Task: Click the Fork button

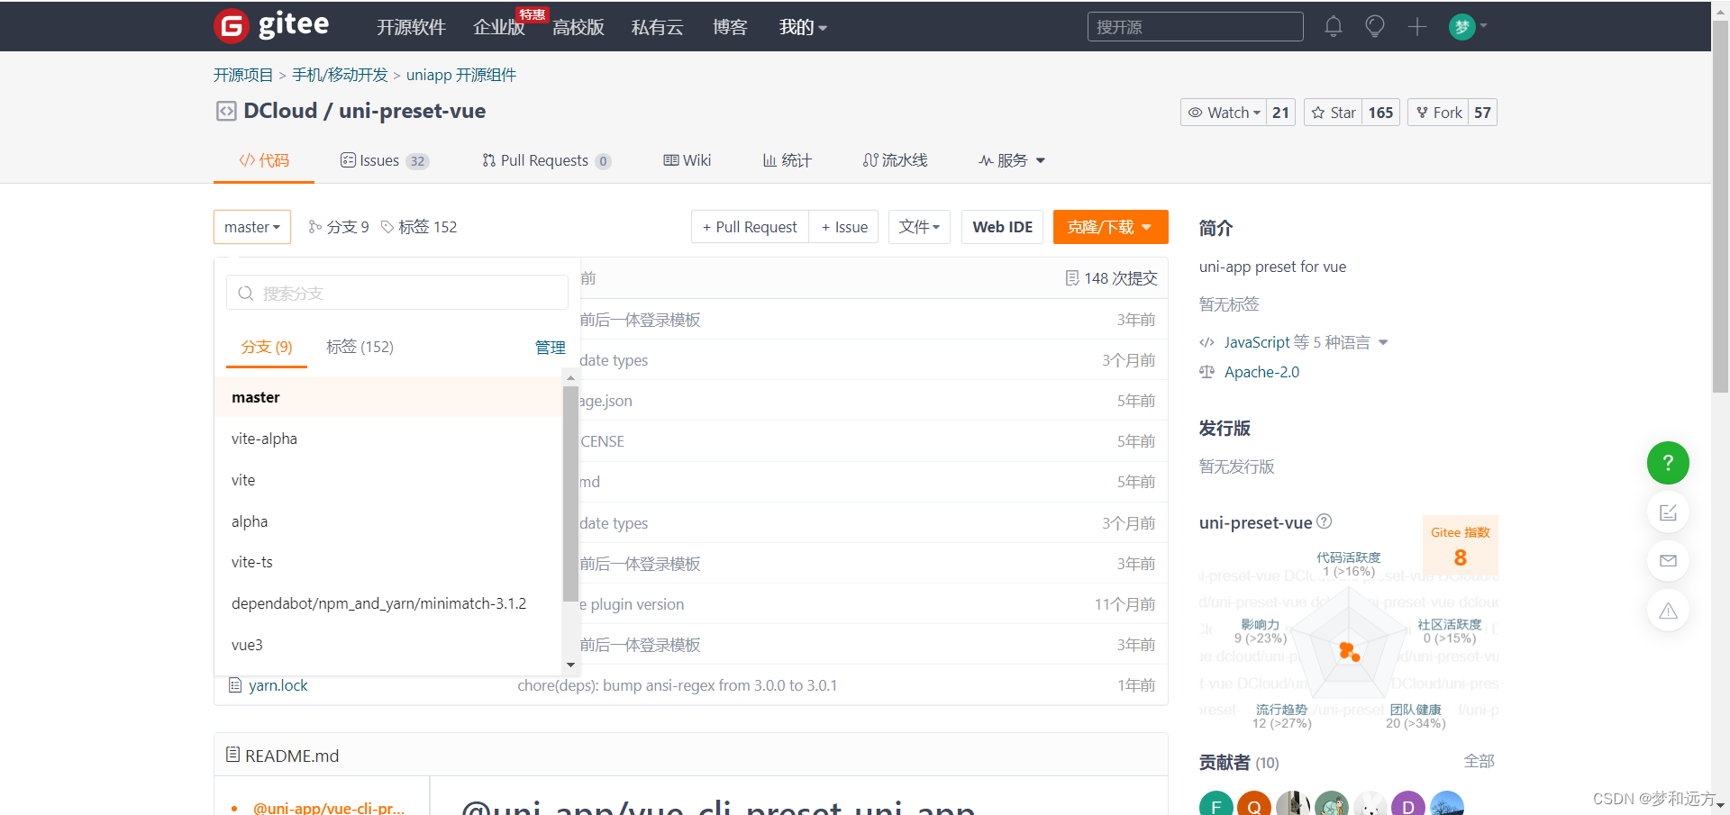Action: 1438,113
